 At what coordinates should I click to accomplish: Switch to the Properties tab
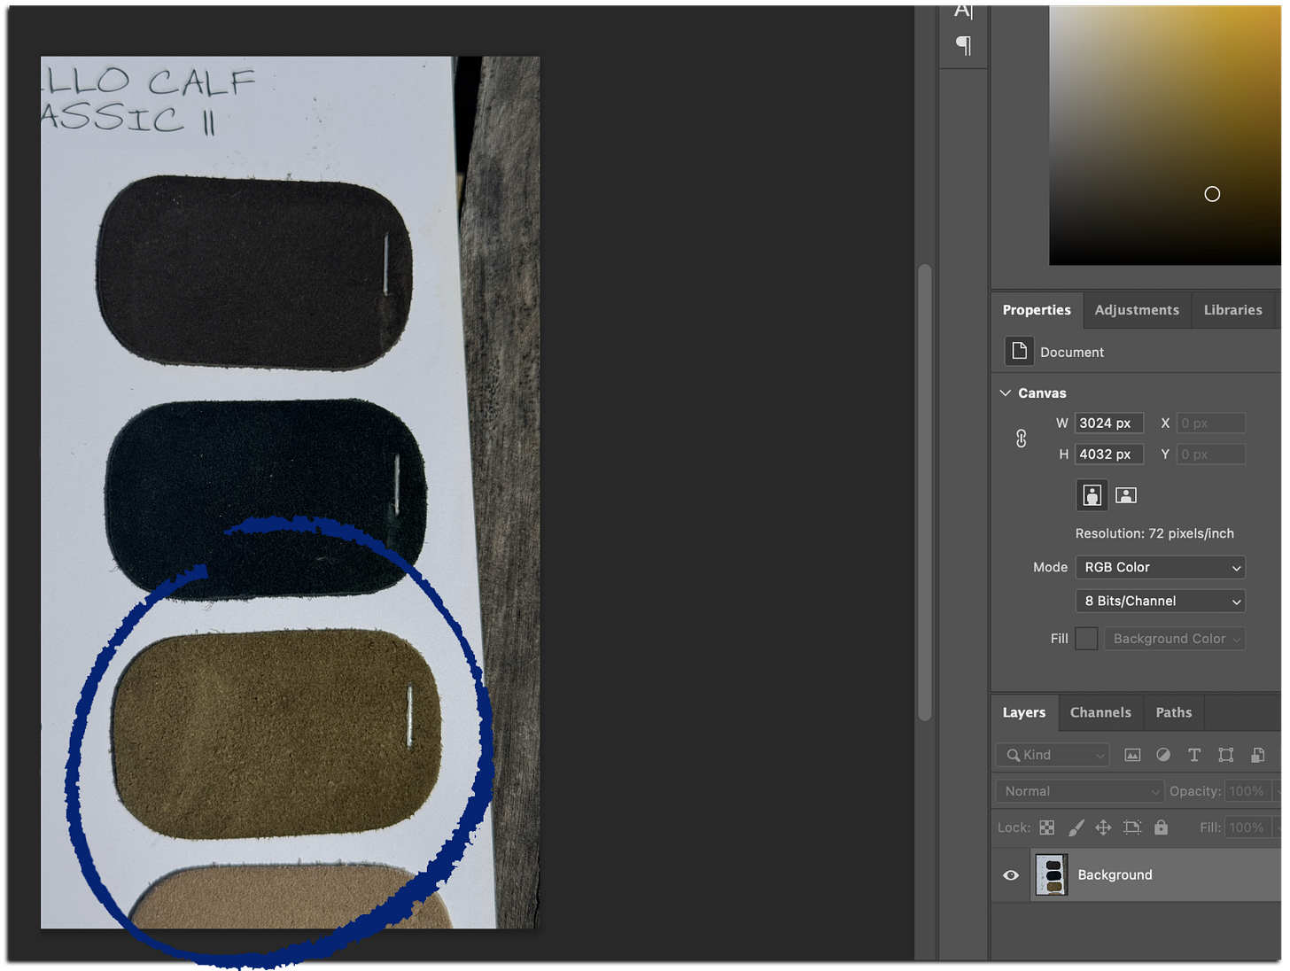click(x=1037, y=310)
